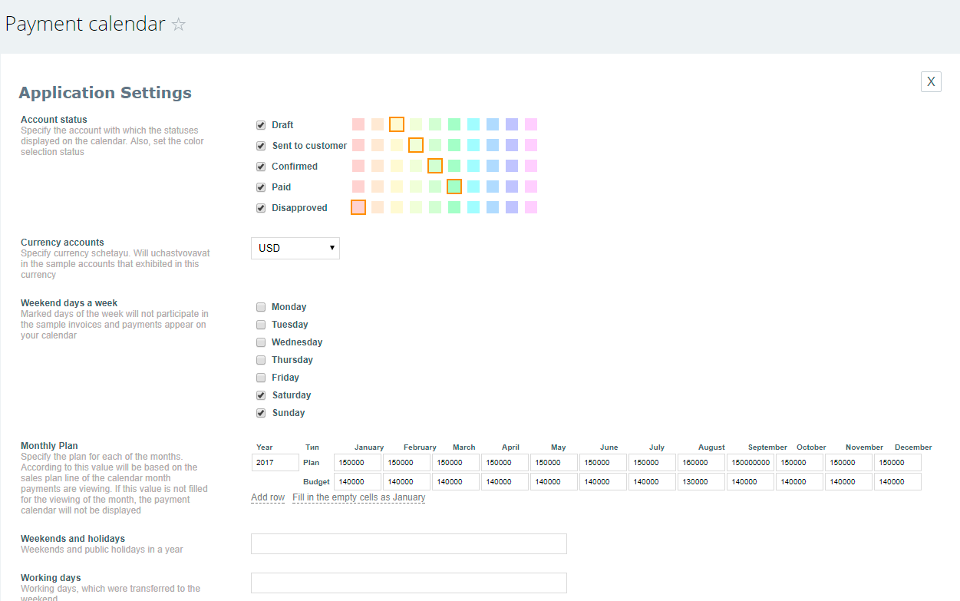Click Fill in the empty cells as January
Image resolution: width=960 pixels, height=601 pixels.
358,497
